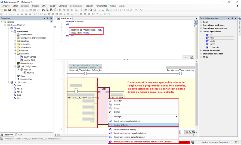This screenshot has width=241, height=145.
Task: Expand Operadores booleanos category
Action: click(x=201, y=25)
